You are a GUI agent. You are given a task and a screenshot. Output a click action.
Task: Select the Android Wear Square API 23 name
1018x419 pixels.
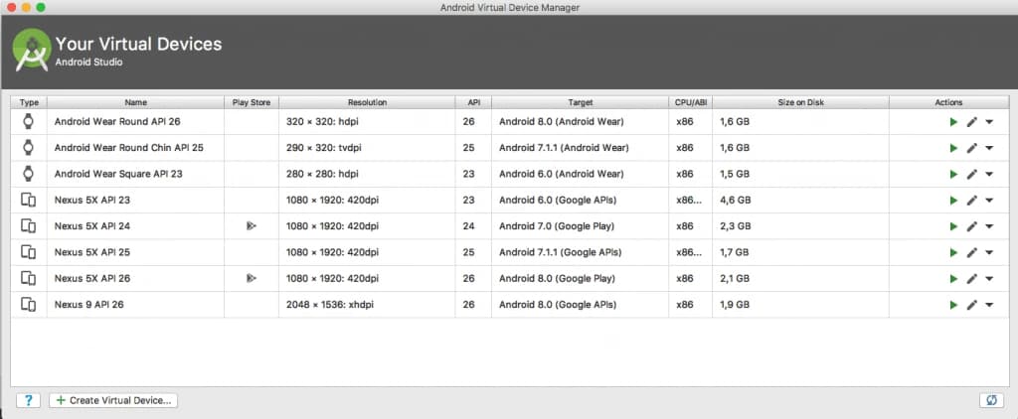click(x=119, y=174)
